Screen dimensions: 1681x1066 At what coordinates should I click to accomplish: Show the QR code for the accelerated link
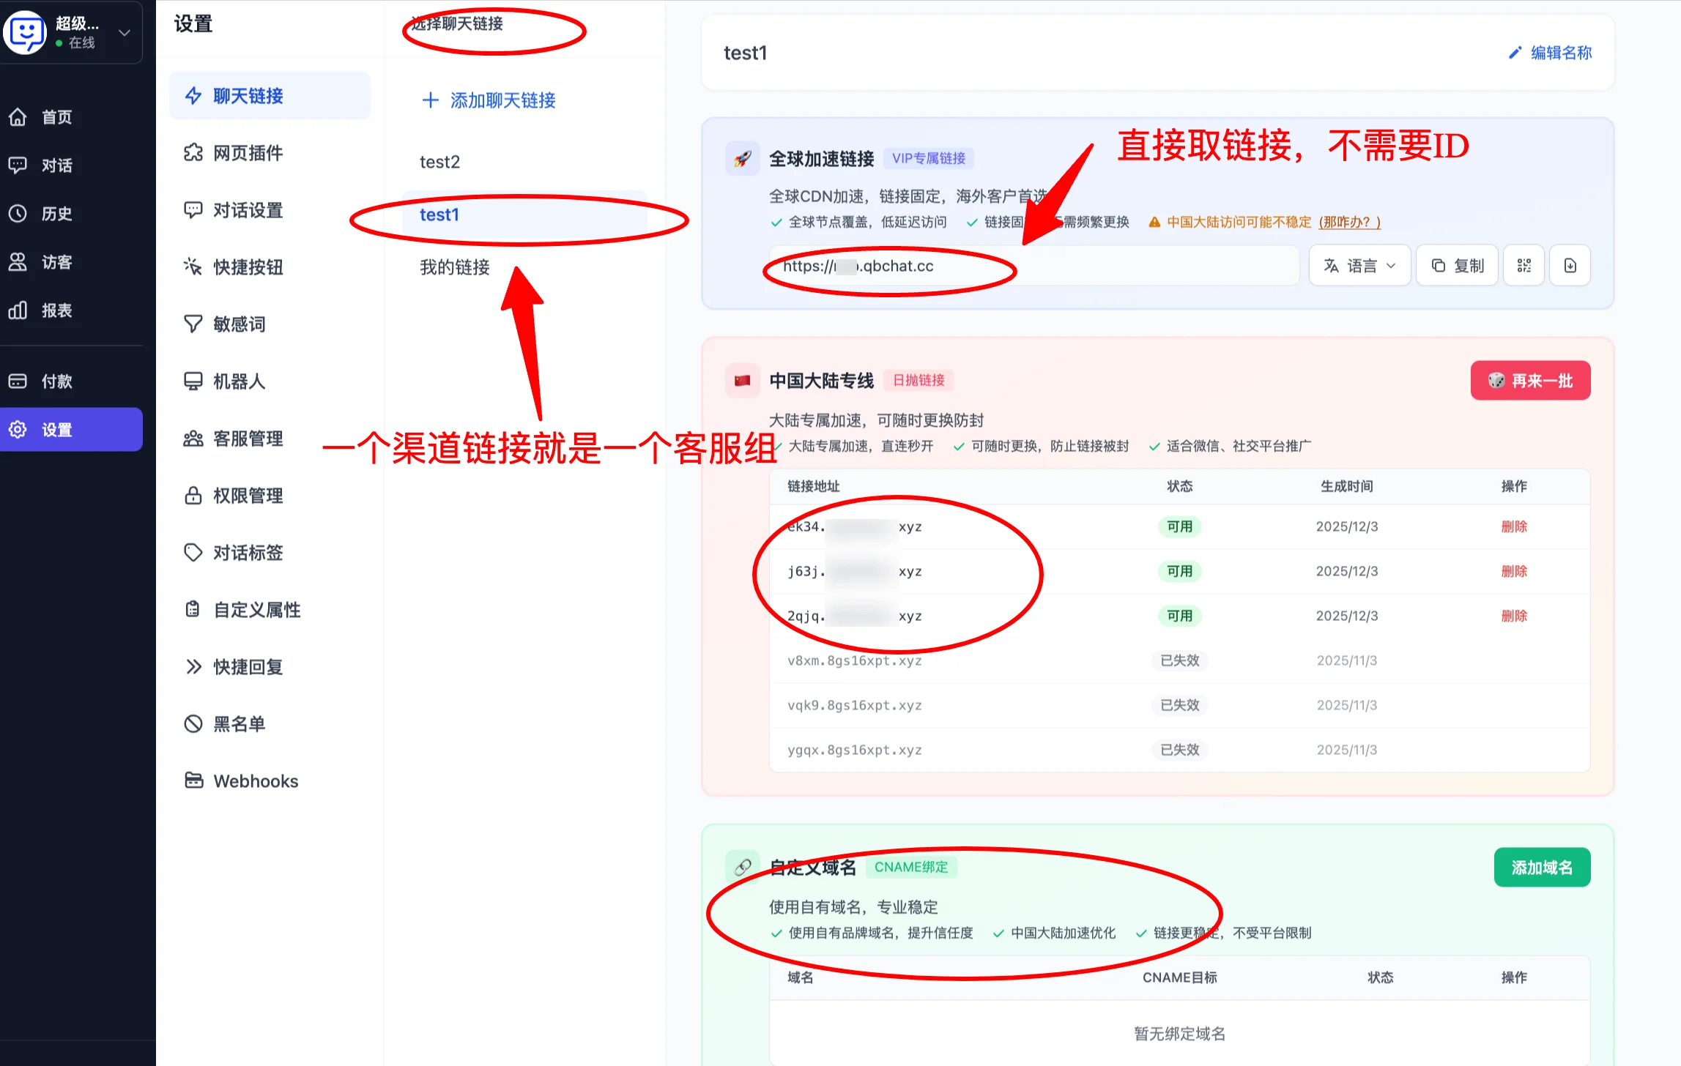click(1524, 265)
